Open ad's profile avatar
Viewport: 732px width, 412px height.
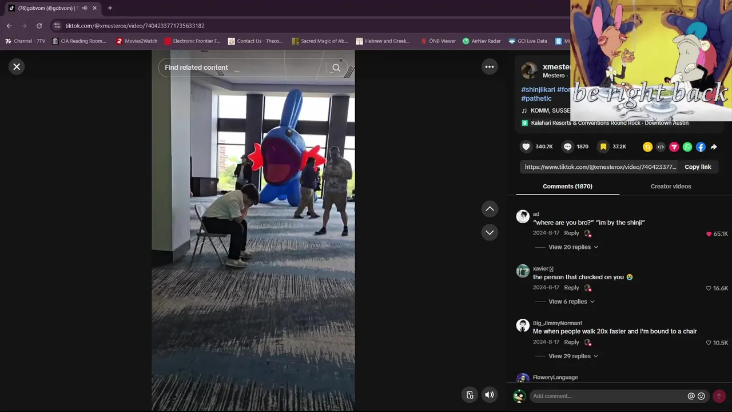[523, 216]
